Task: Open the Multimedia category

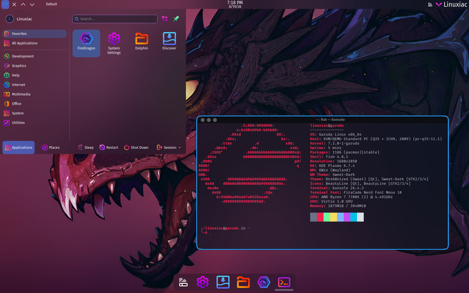Action: 35,94
